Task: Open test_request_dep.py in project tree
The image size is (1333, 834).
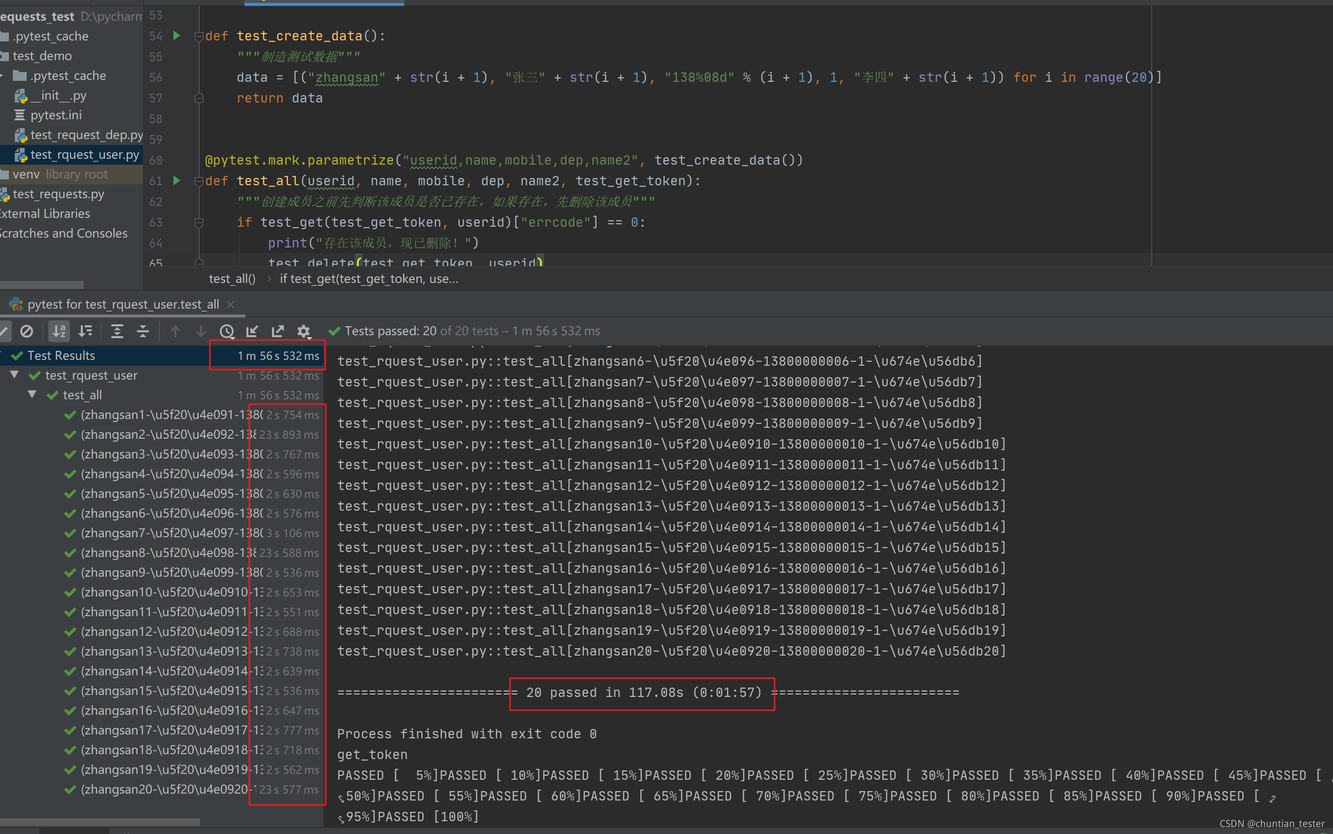Action: [x=86, y=135]
